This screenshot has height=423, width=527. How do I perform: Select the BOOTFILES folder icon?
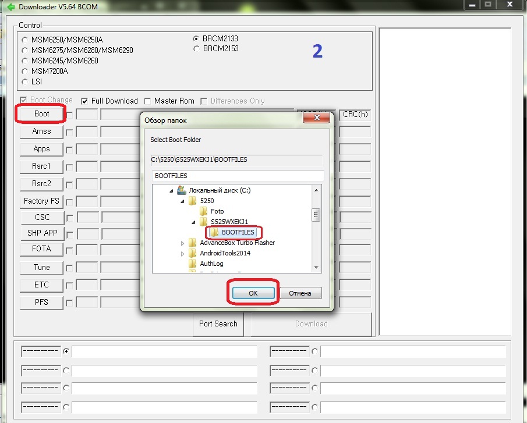[214, 232]
